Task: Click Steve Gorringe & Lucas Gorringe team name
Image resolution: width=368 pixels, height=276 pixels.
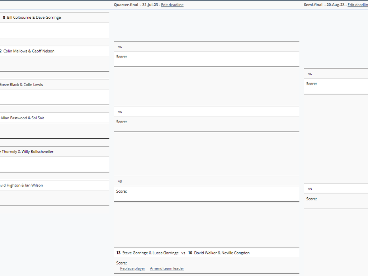Action: 150,253
